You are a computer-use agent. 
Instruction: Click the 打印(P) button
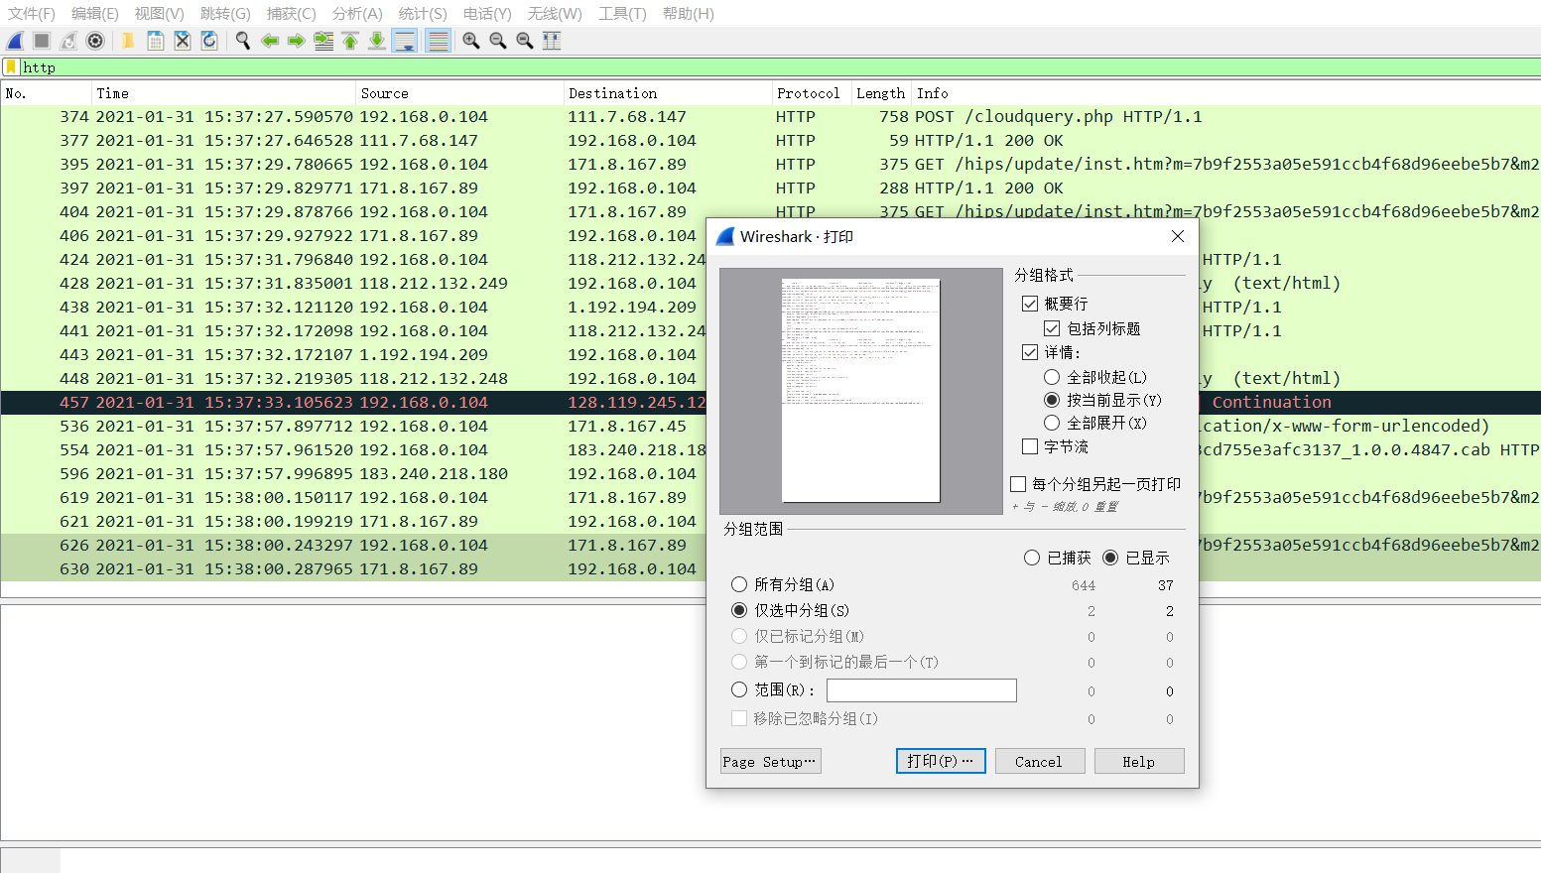pyautogui.click(x=941, y=761)
